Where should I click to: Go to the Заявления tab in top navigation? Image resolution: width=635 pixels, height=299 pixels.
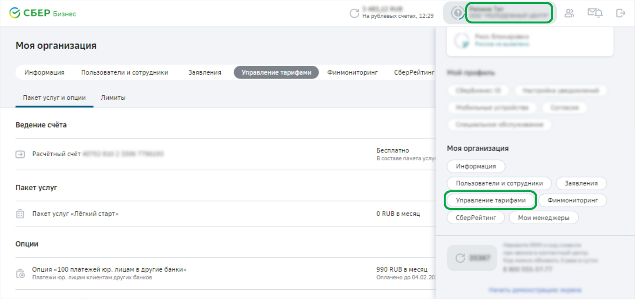point(205,73)
